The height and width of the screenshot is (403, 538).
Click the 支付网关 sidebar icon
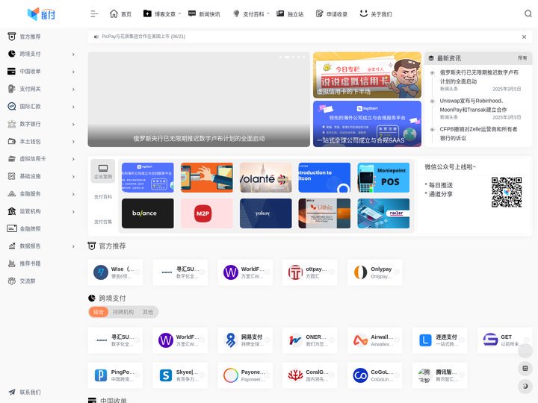(12, 89)
